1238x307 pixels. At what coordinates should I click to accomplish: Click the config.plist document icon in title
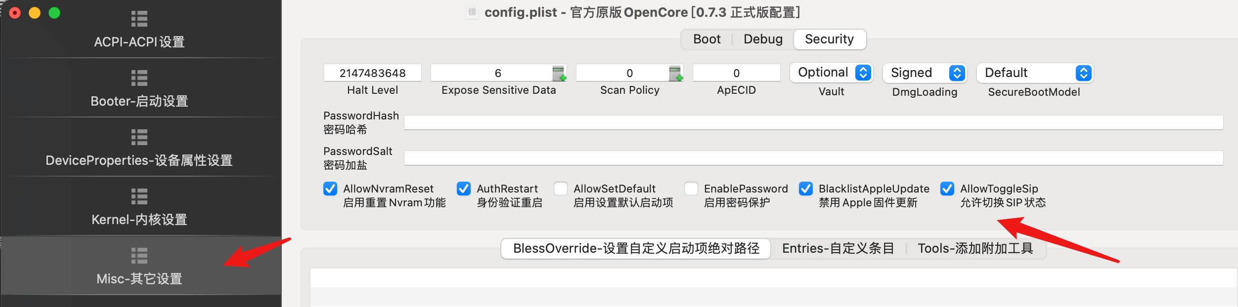point(472,12)
